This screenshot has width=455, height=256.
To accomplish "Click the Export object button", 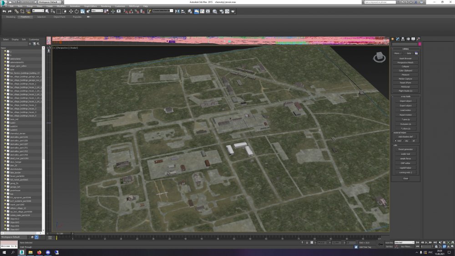I will coord(405,105).
